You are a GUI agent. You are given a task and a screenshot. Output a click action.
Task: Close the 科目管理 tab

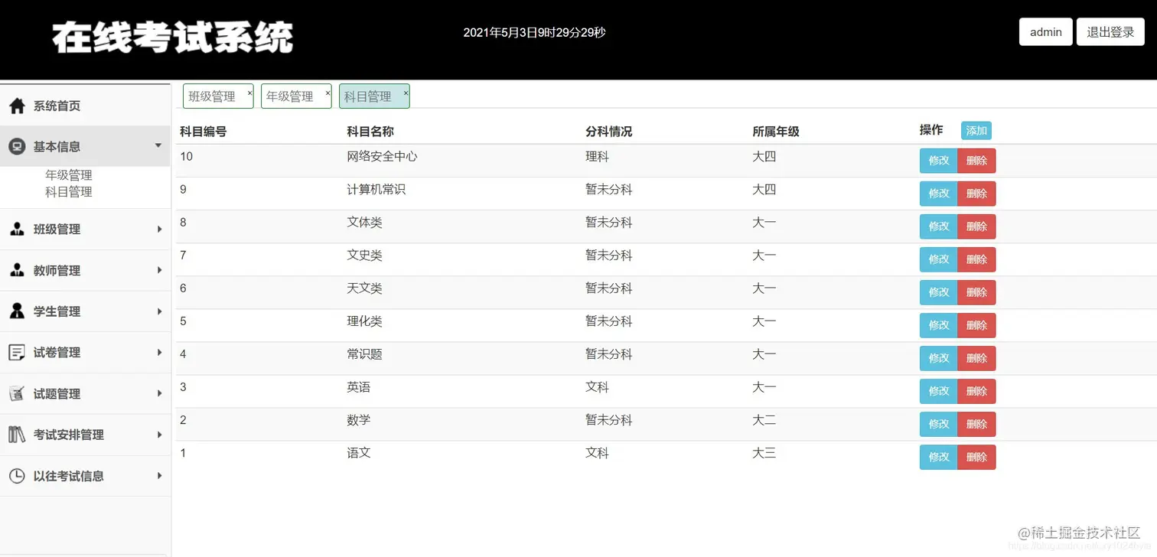pos(406,93)
